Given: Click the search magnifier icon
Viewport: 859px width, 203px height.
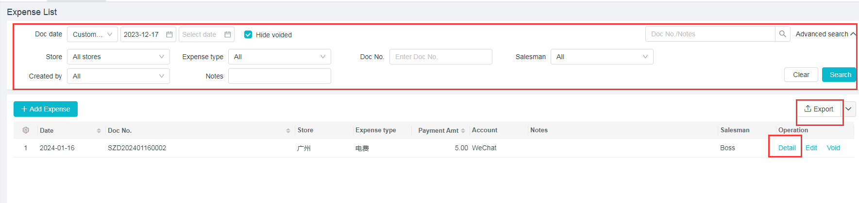Looking at the screenshot, I should [x=782, y=34].
